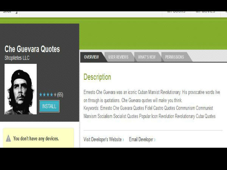The image size is (227, 170).
Task: Click the Description heading
Action: point(97,77)
